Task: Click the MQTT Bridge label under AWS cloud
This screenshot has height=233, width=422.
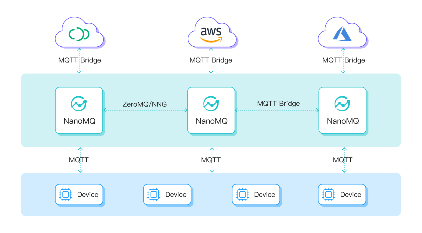Action: 211,60
